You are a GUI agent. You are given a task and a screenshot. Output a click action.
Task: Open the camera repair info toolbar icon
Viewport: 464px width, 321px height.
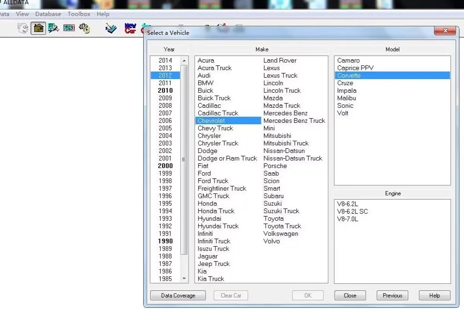[x=53, y=28]
